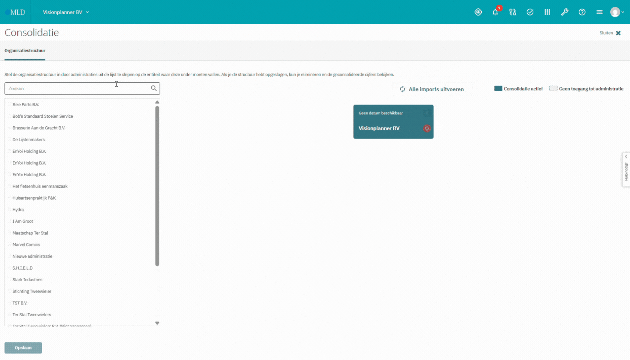Click the Opslaan button
This screenshot has width=630, height=360.
(x=23, y=348)
